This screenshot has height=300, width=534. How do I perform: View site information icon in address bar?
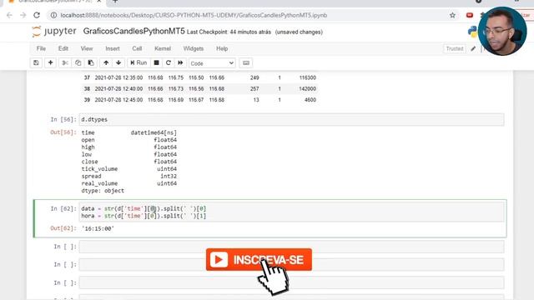pos(53,15)
